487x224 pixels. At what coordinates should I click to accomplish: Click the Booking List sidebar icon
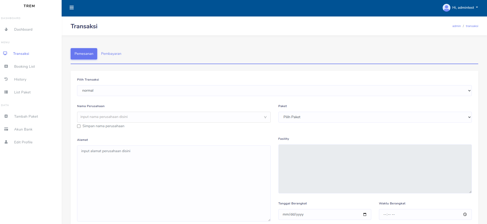[6, 66]
